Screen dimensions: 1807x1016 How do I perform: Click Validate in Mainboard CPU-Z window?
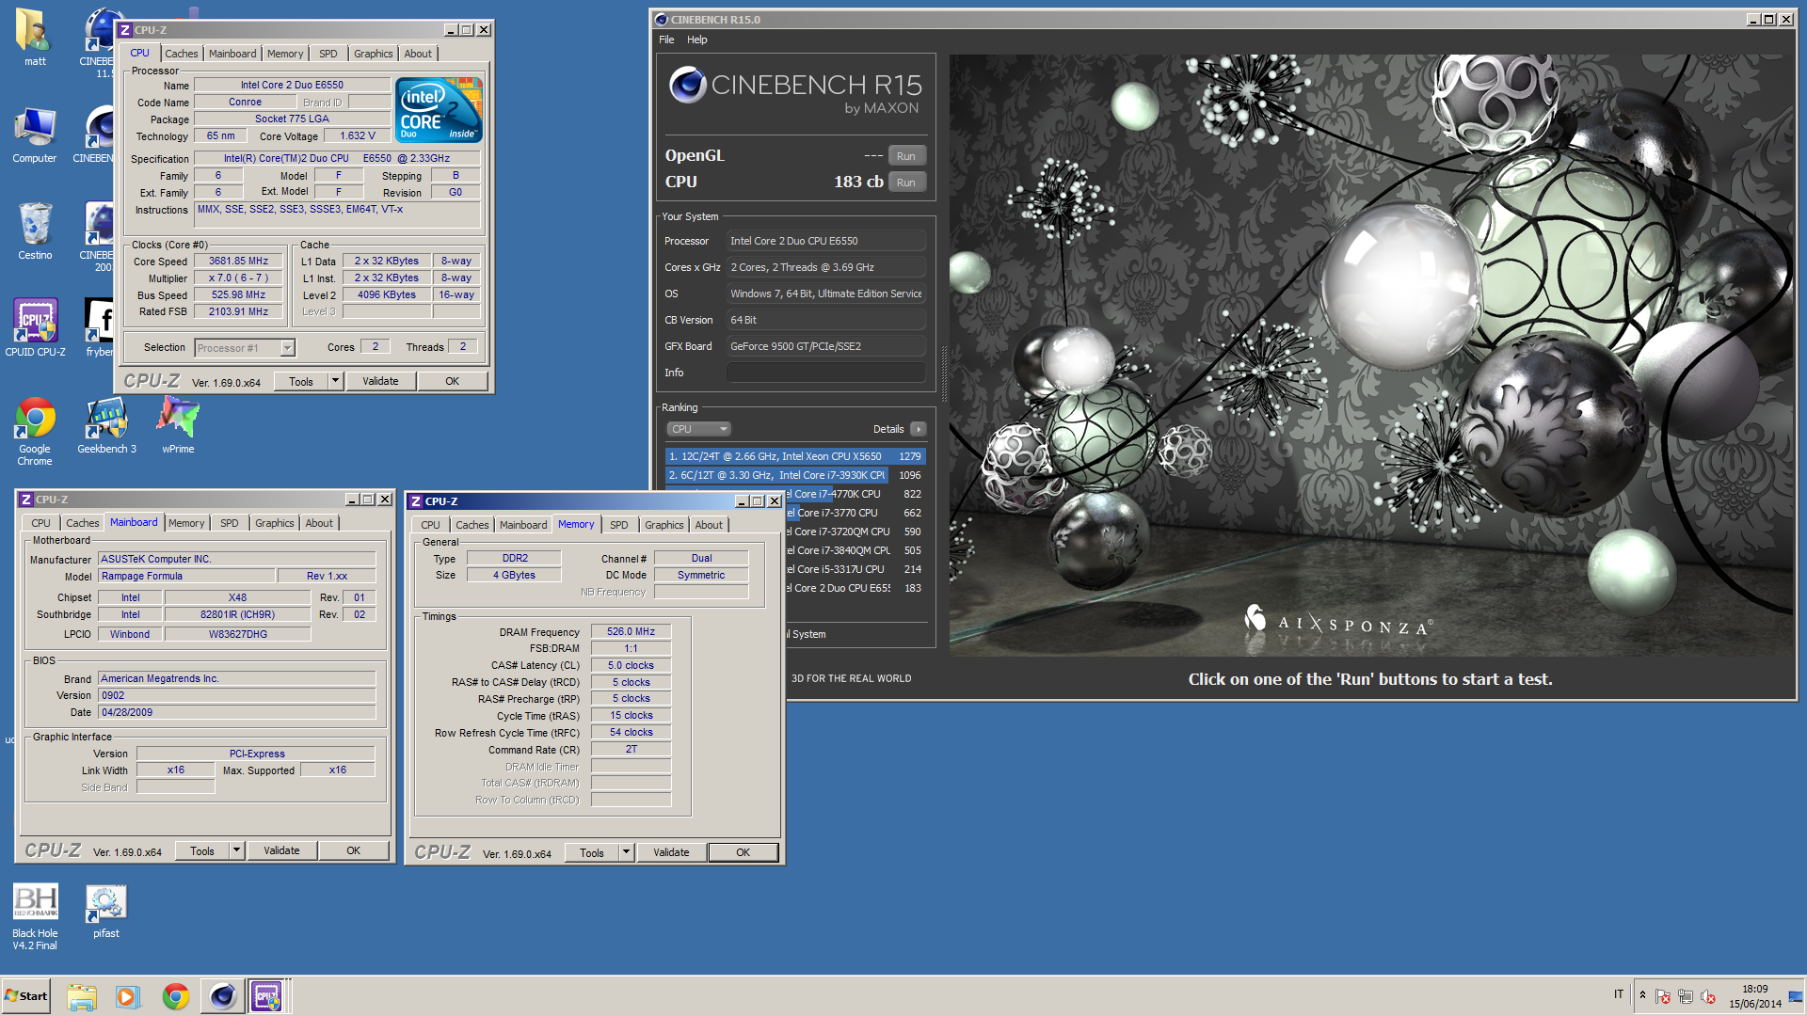click(281, 850)
